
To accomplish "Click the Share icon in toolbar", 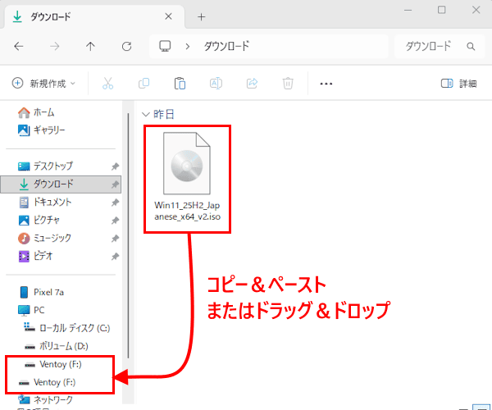I will click(x=252, y=83).
